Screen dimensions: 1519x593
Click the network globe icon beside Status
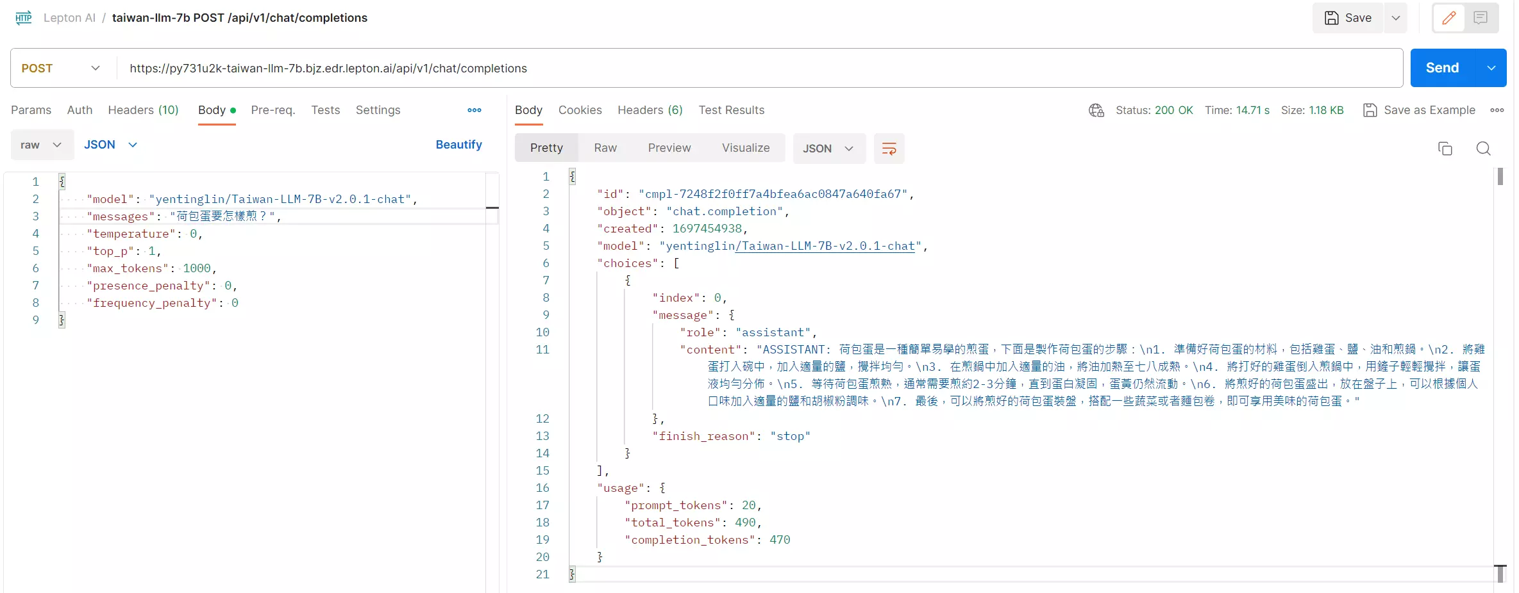1096,110
